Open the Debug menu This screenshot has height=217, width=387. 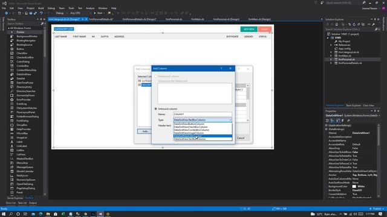tap(51, 8)
